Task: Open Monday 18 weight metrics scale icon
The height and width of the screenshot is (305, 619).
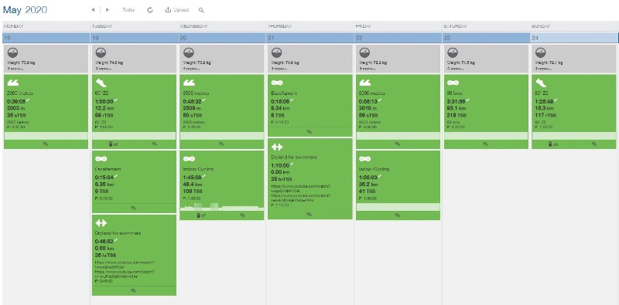Action: (x=12, y=53)
